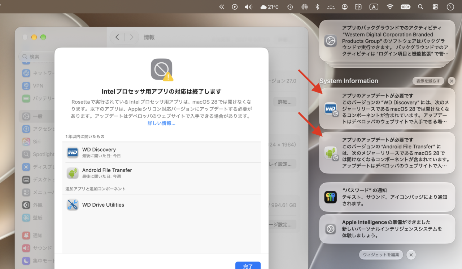Open Wi-Fi status in menu bar
The image size is (462, 269).
(390, 6)
